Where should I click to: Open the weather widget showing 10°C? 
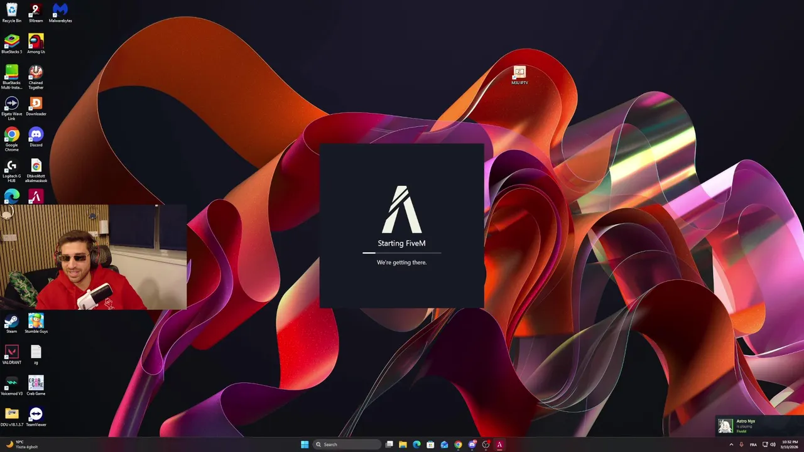(x=22, y=444)
